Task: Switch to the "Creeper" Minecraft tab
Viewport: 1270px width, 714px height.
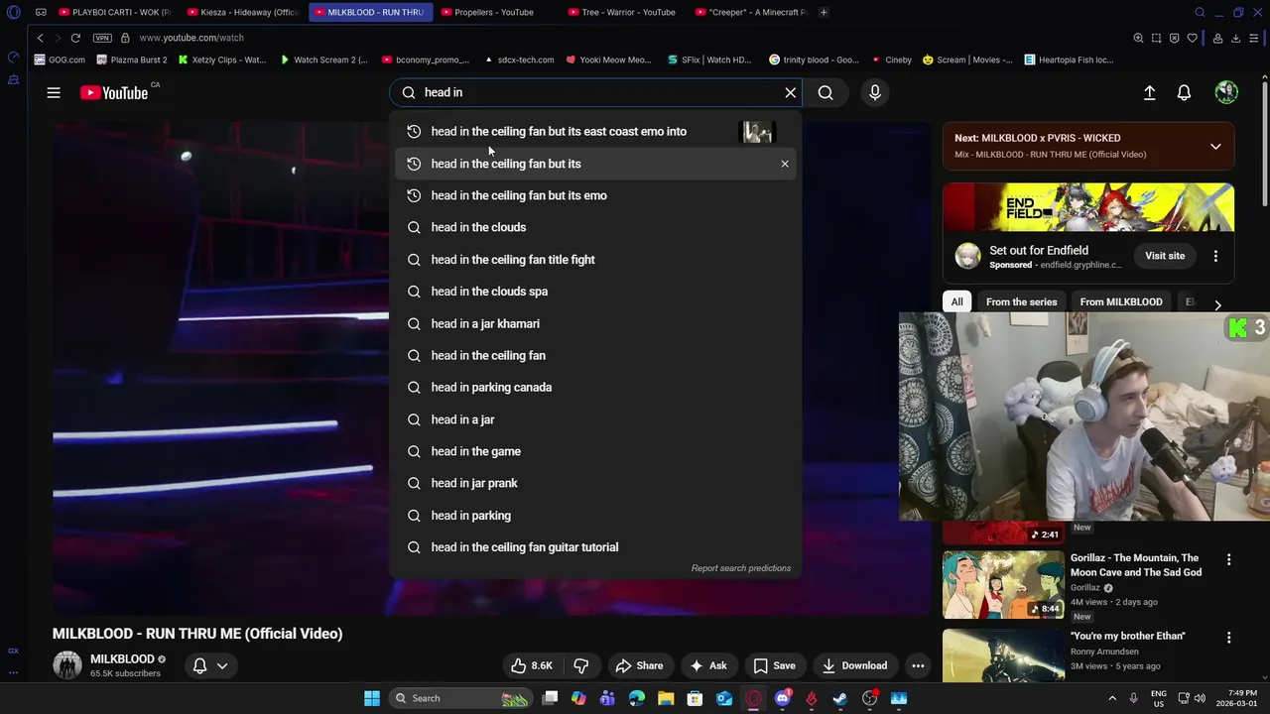Action: coord(751,12)
